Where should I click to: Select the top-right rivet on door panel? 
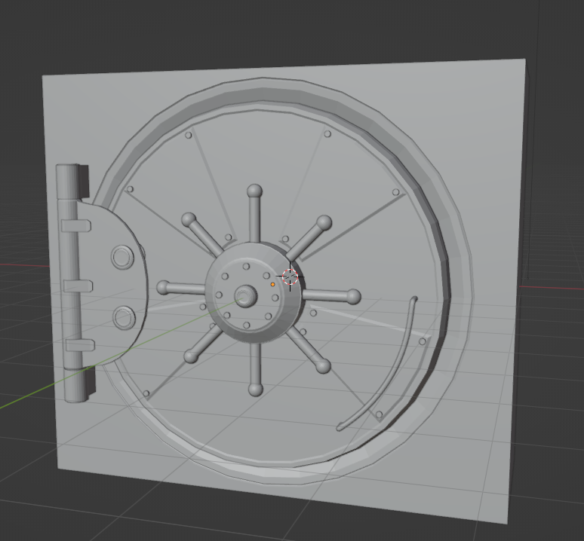[327, 133]
